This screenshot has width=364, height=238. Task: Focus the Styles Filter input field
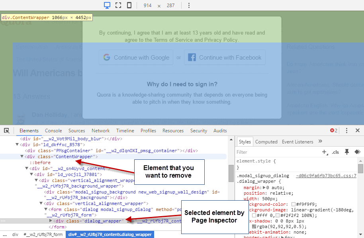coord(278,152)
